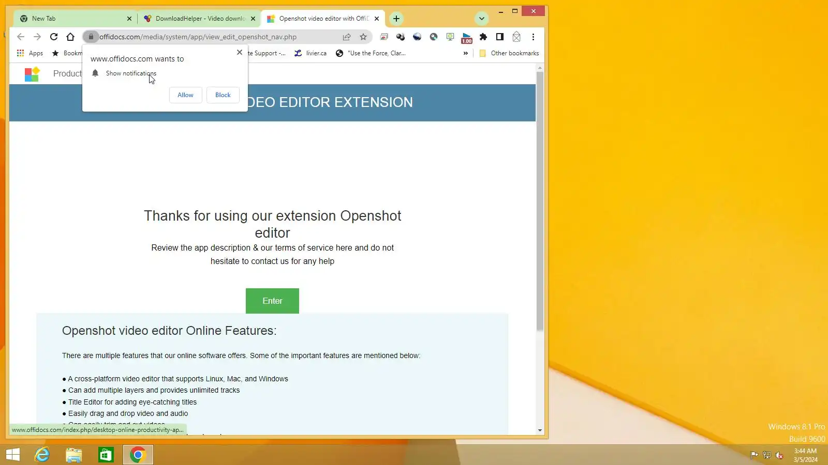
Task: Open the Windows Start menu
Action: point(13,455)
